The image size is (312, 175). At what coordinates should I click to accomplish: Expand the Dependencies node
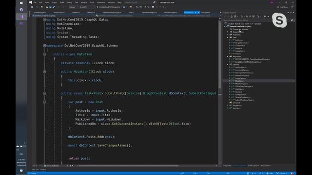tap(228, 32)
